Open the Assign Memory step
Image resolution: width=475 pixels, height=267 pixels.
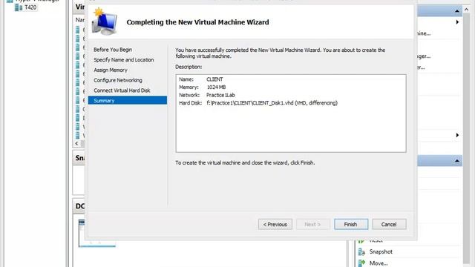click(x=111, y=70)
